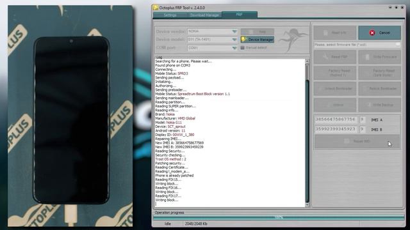Viewport: 410px width, 230px height.
Task: Click the log line 'Found phone on COM3'
Action: pyautogui.click(x=172, y=65)
